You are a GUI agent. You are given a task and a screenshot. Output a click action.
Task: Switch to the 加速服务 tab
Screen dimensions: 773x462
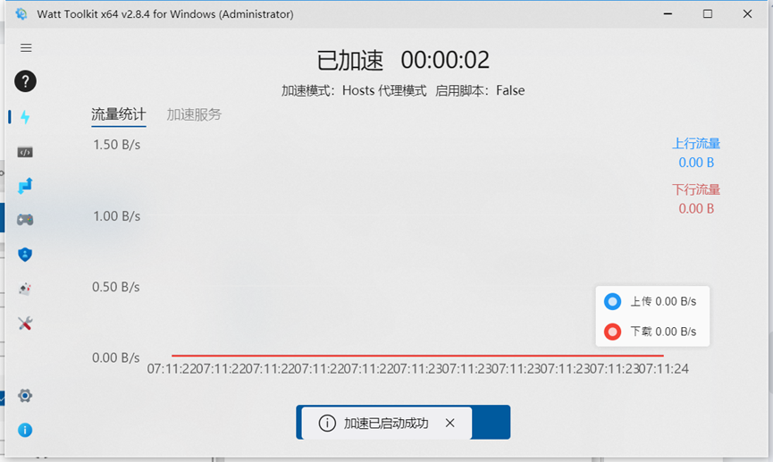click(x=194, y=114)
